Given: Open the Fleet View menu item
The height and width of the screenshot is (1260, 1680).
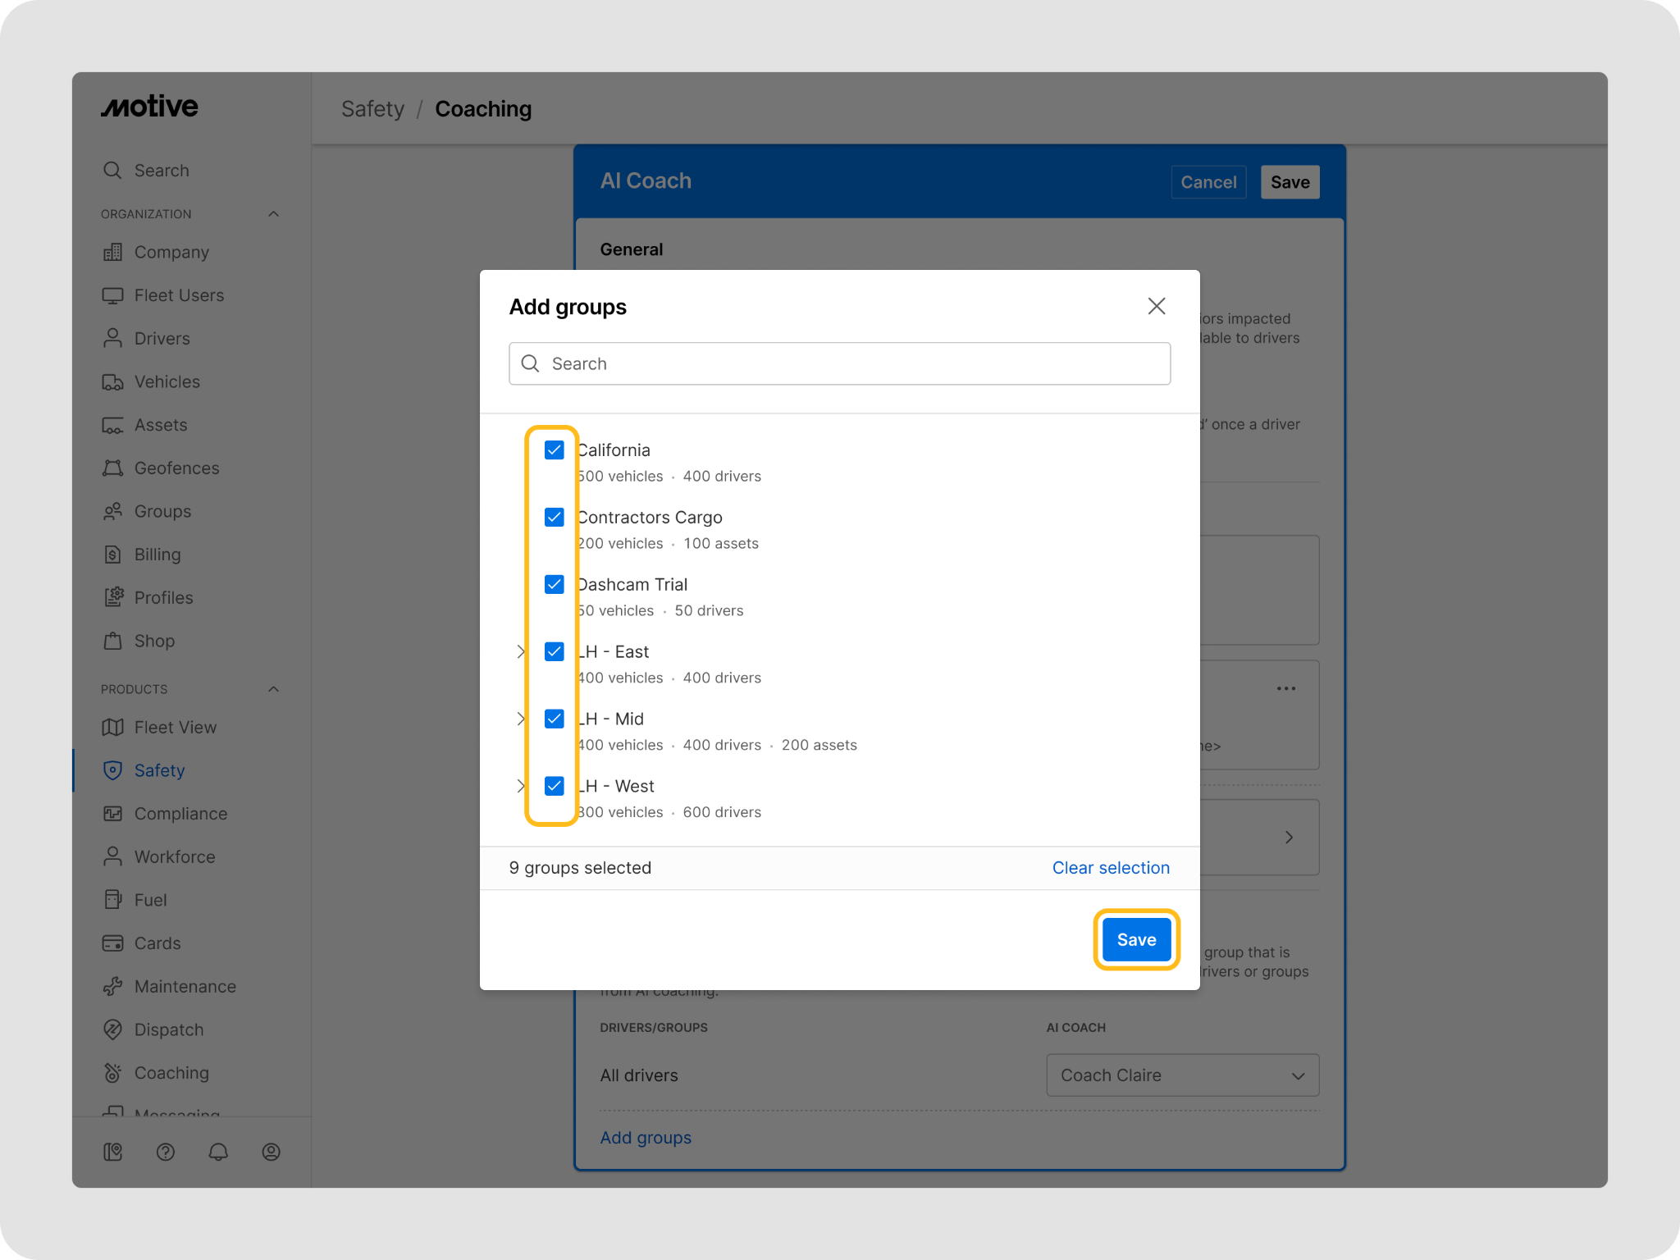Looking at the screenshot, I should coord(176,727).
